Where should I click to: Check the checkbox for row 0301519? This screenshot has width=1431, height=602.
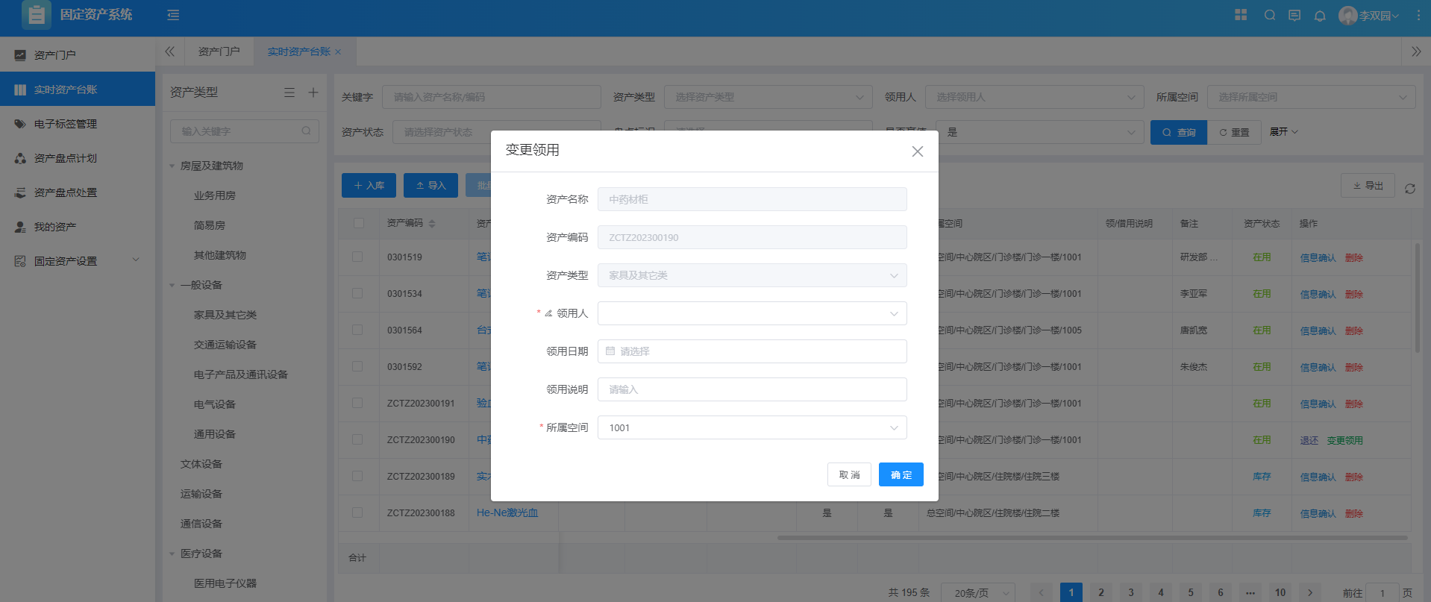click(358, 257)
